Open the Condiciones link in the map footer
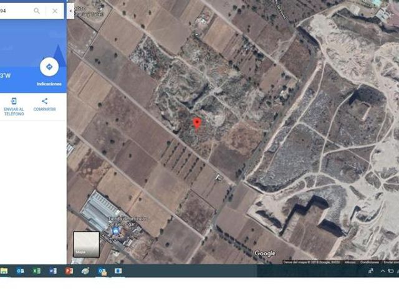 369,262
